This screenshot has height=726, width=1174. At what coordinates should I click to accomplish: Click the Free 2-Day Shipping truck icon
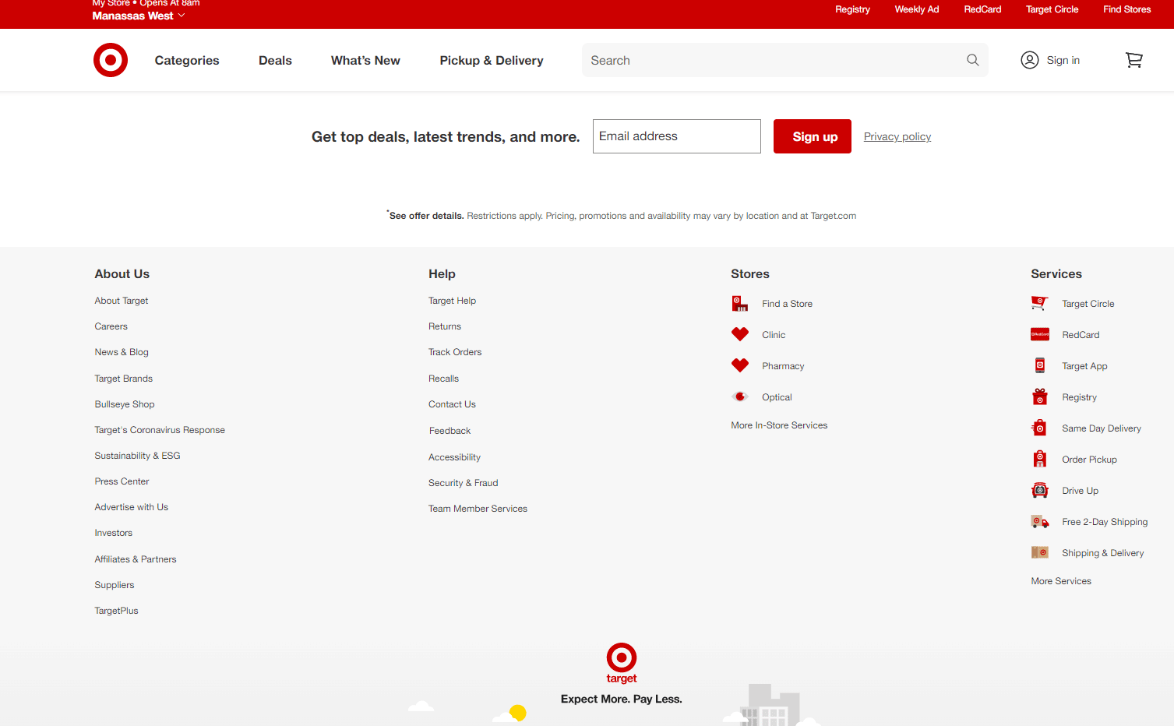coord(1040,521)
